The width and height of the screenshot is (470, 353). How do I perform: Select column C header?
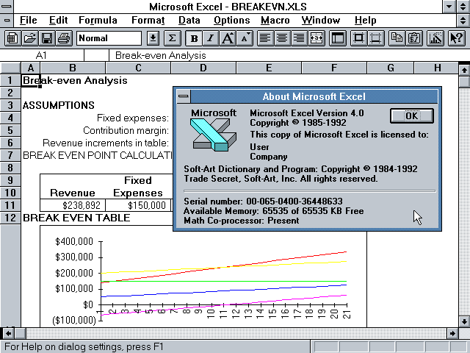[138, 68]
